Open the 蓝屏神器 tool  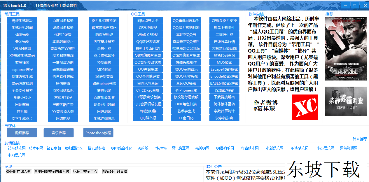tap(22, 63)
